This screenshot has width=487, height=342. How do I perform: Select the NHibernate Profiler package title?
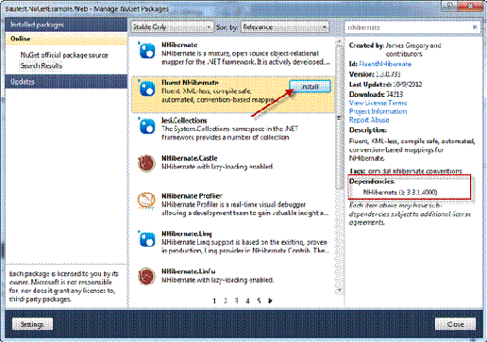(192, 196)
